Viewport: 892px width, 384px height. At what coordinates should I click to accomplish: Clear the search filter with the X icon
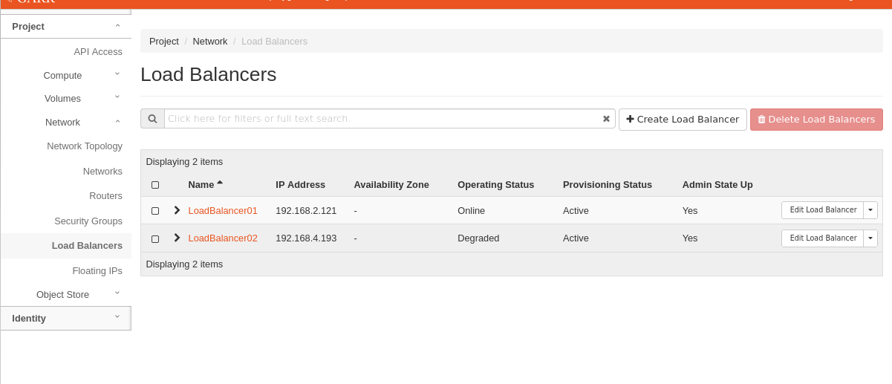coord(606,119)
